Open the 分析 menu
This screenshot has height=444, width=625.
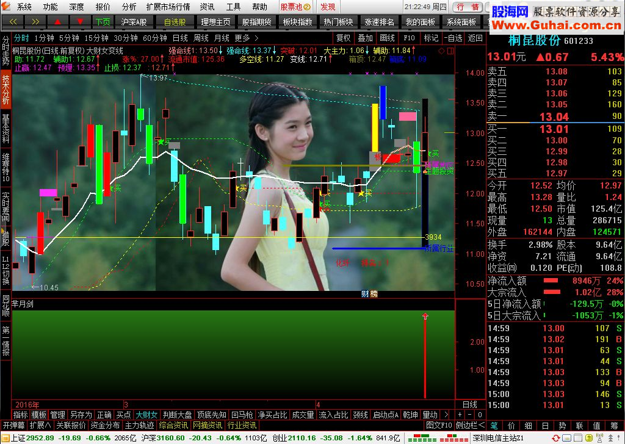tap(129, 7)
